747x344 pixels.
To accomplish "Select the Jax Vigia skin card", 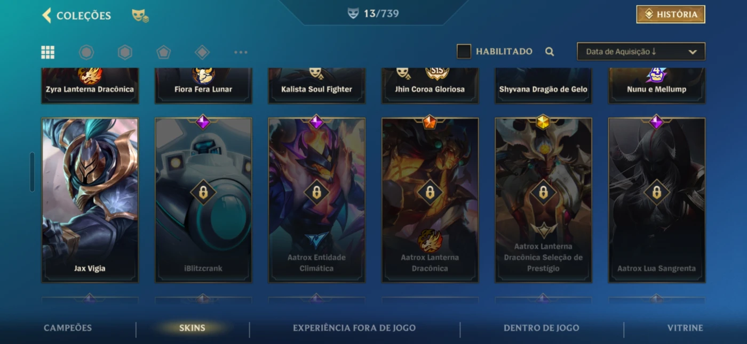I will click(x=90, y=200).
